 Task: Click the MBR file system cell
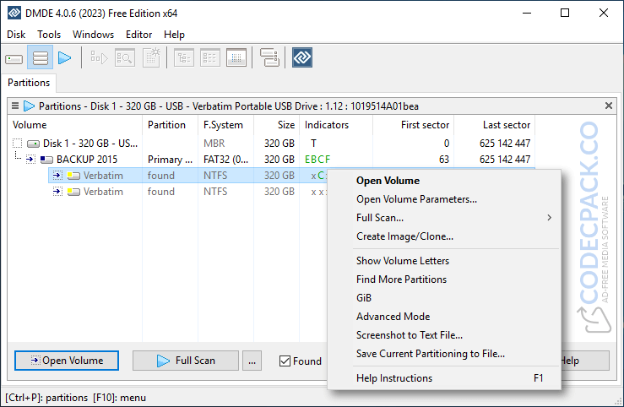214,144
